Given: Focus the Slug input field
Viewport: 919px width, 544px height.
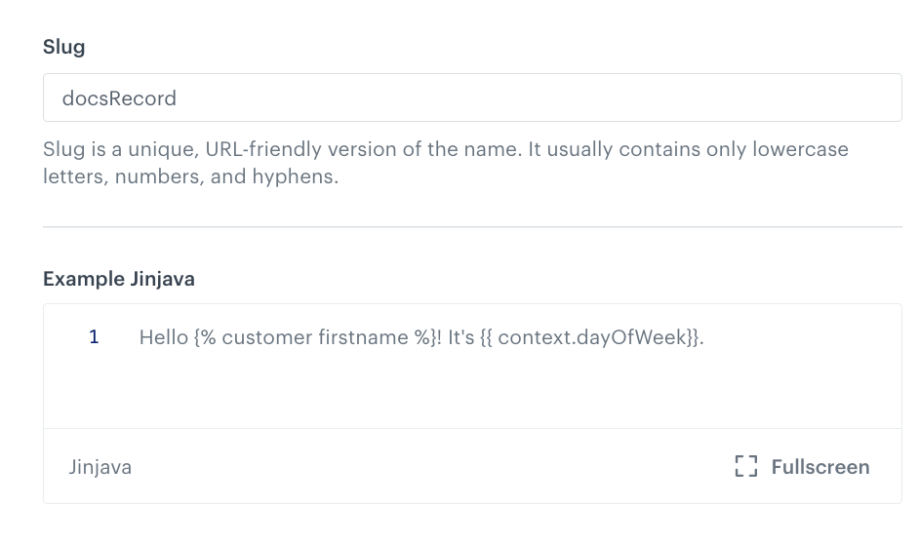Looking at the screenshot, I should click(472, 97).
